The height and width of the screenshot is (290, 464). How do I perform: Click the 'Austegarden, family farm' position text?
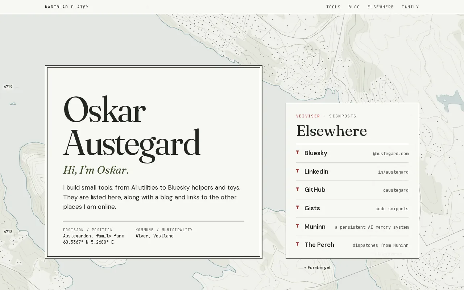tap(94, 236)
